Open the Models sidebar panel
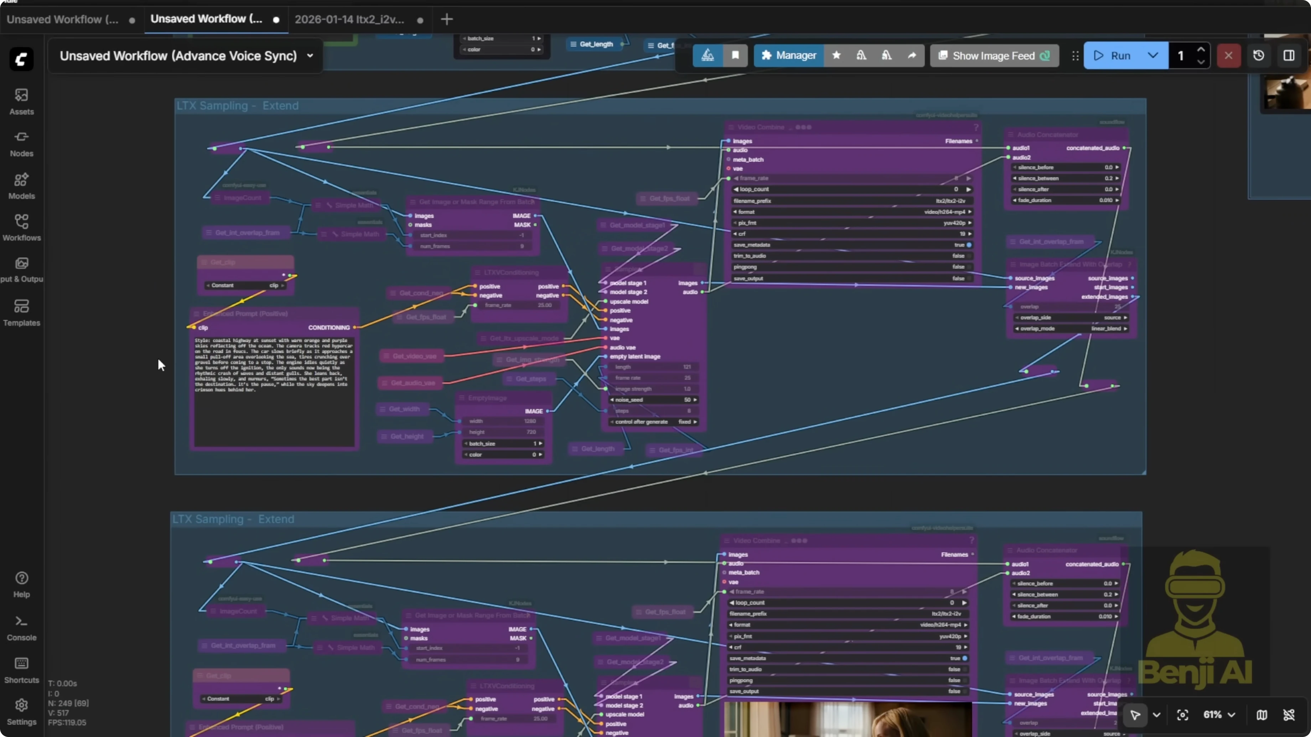This screenshot has width=1311, height=737. (21, 185)
